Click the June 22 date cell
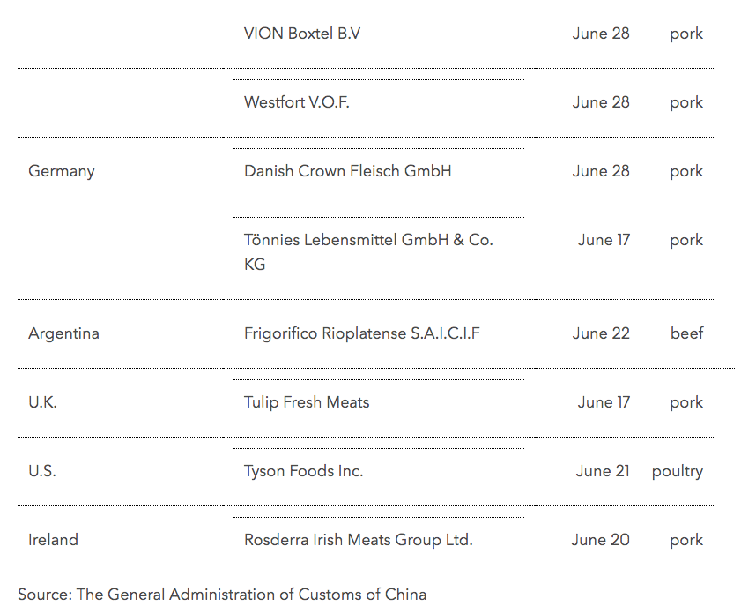This screenshot has height=614, width=741. click(601, 333)
